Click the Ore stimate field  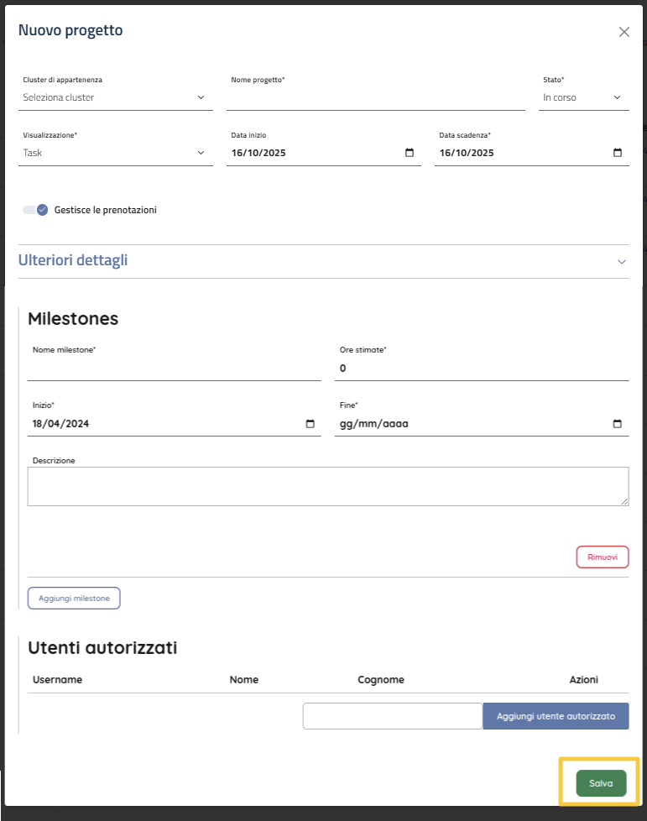click(481, 369)
